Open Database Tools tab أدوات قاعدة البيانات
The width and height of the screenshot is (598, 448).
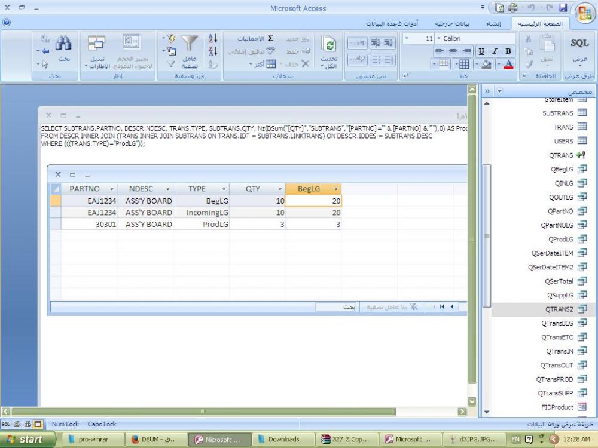coord(392,24)
